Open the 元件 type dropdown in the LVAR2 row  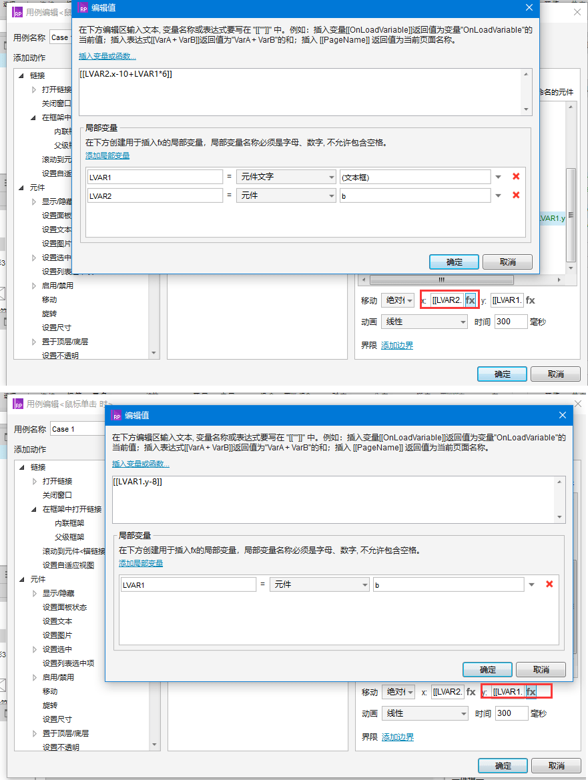(x=286, y=196)
